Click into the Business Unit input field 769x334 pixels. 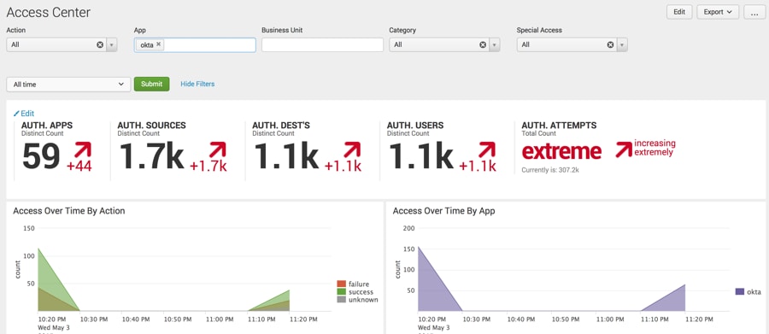click(x=322, y=44)
